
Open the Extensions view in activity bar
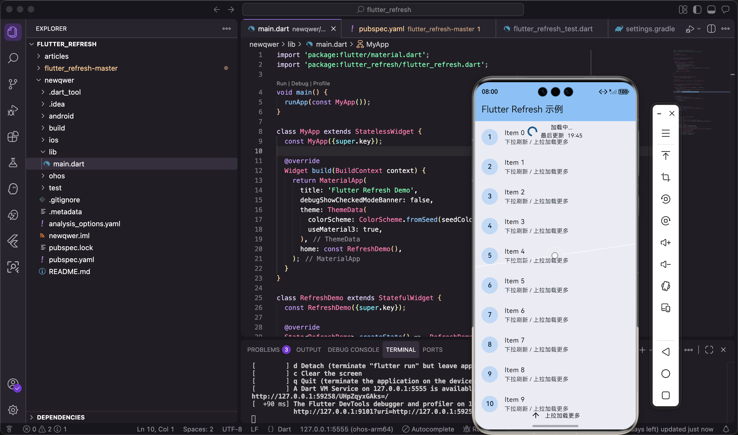click(x=13, y=136)
